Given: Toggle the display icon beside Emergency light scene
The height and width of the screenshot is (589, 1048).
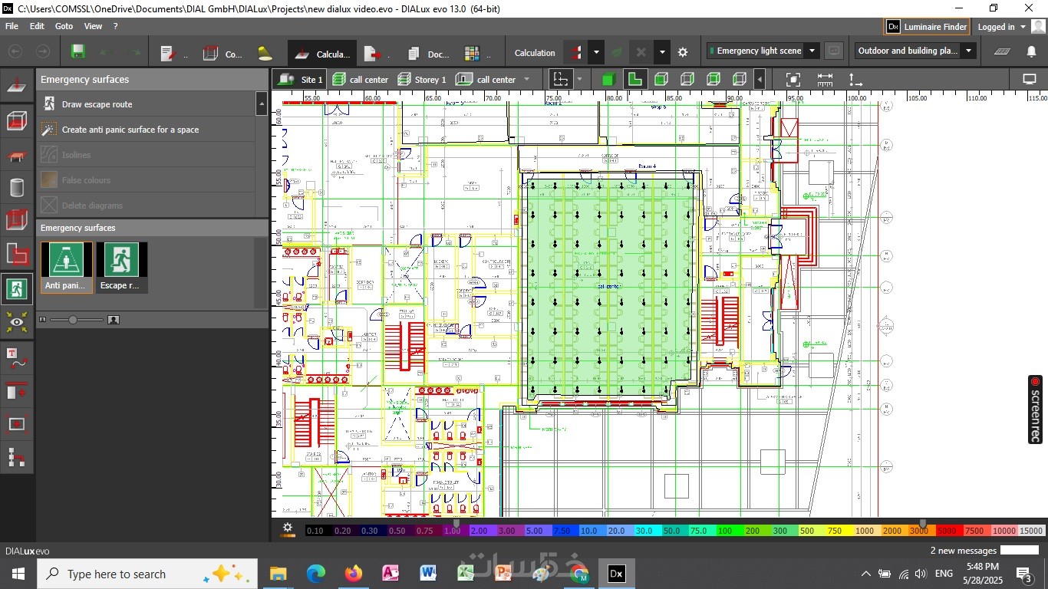Looking at the screenshot, I should click(x=834, y=51).
